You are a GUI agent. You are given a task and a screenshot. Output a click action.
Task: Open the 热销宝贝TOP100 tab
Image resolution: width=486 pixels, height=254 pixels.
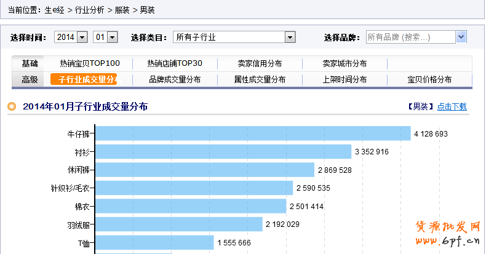tap(90, 63)
